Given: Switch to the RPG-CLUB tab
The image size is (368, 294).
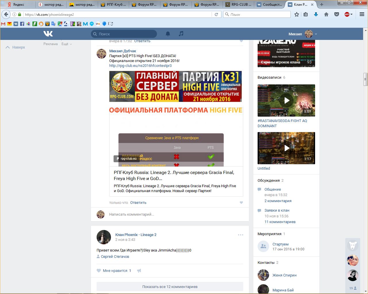Looking at the screenshot, I should coord(238,5).
